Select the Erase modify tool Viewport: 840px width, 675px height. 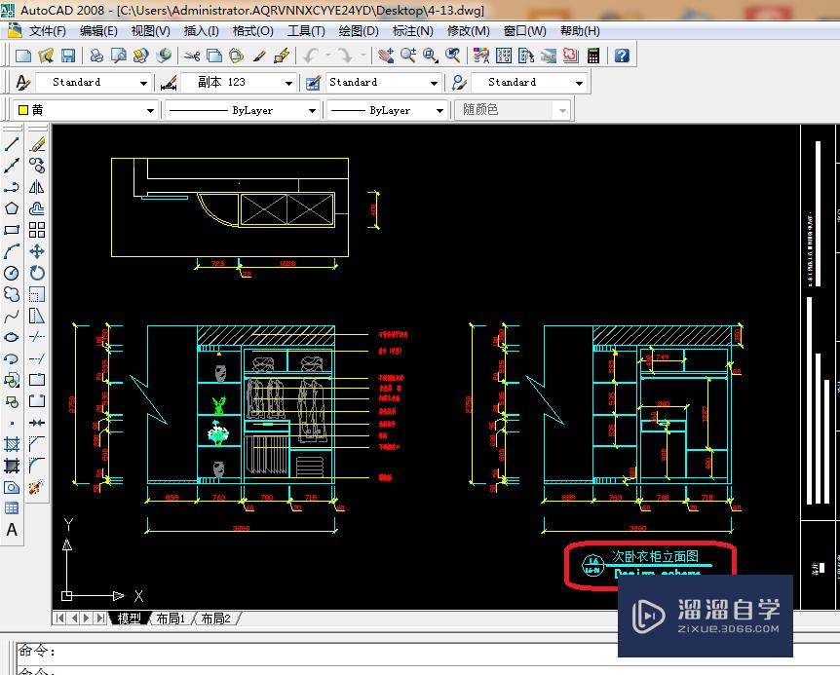click(x=37, y=144)
